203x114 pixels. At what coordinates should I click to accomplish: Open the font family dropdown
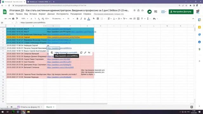click(58, 19)
